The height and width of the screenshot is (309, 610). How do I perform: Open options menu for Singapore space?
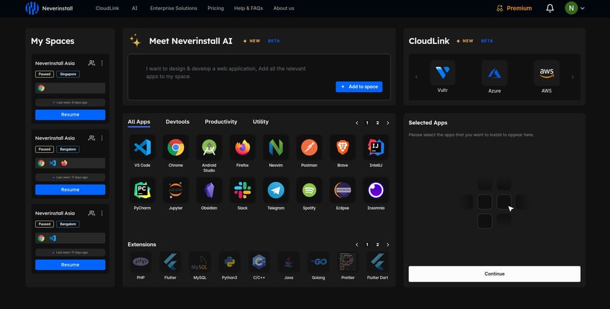(102, 63)
